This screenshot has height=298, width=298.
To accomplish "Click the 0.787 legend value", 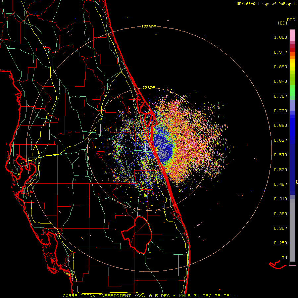I will [x=280, y=96].
